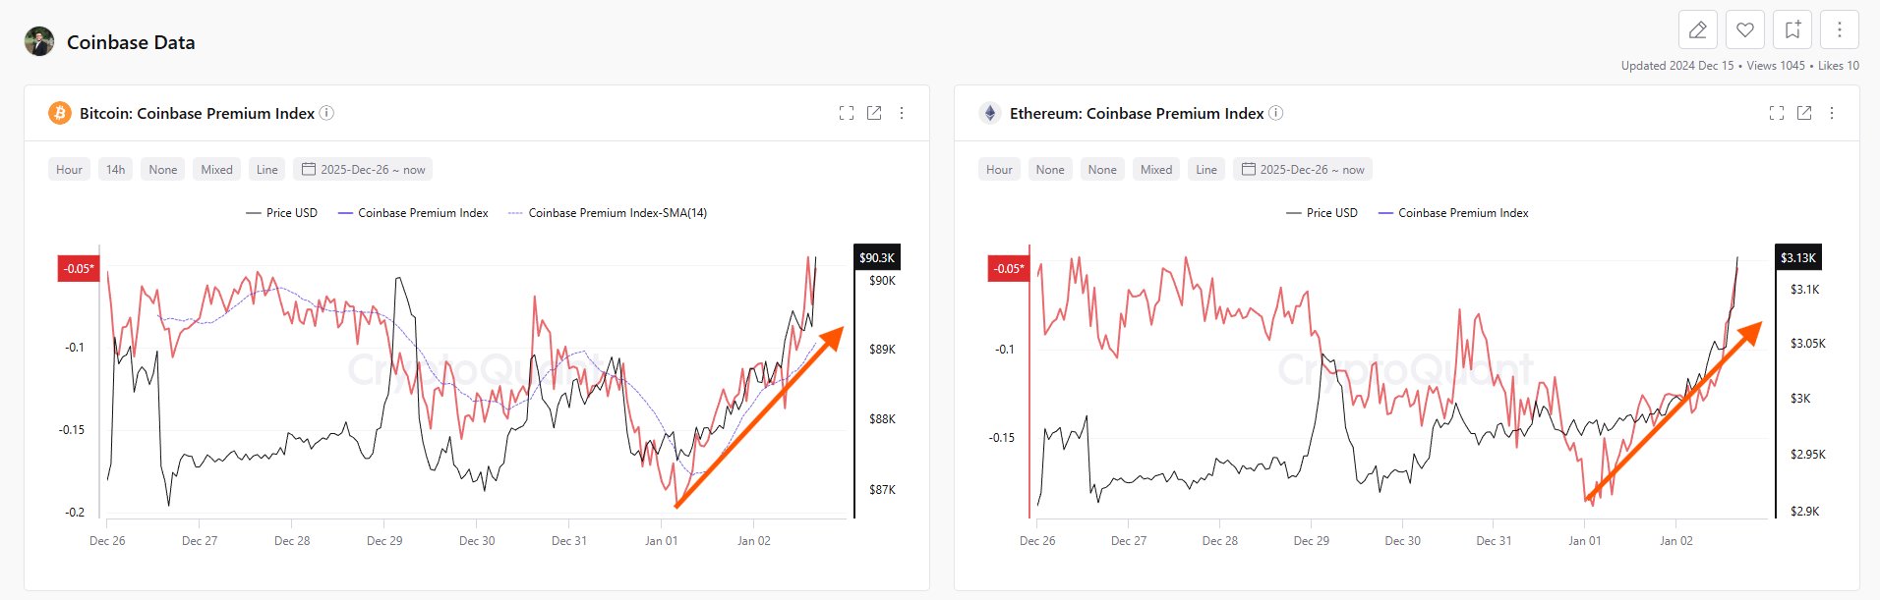Expand Ethereum chart to fullscreen
This screenshot has width=1880, height=600.
1777,113
